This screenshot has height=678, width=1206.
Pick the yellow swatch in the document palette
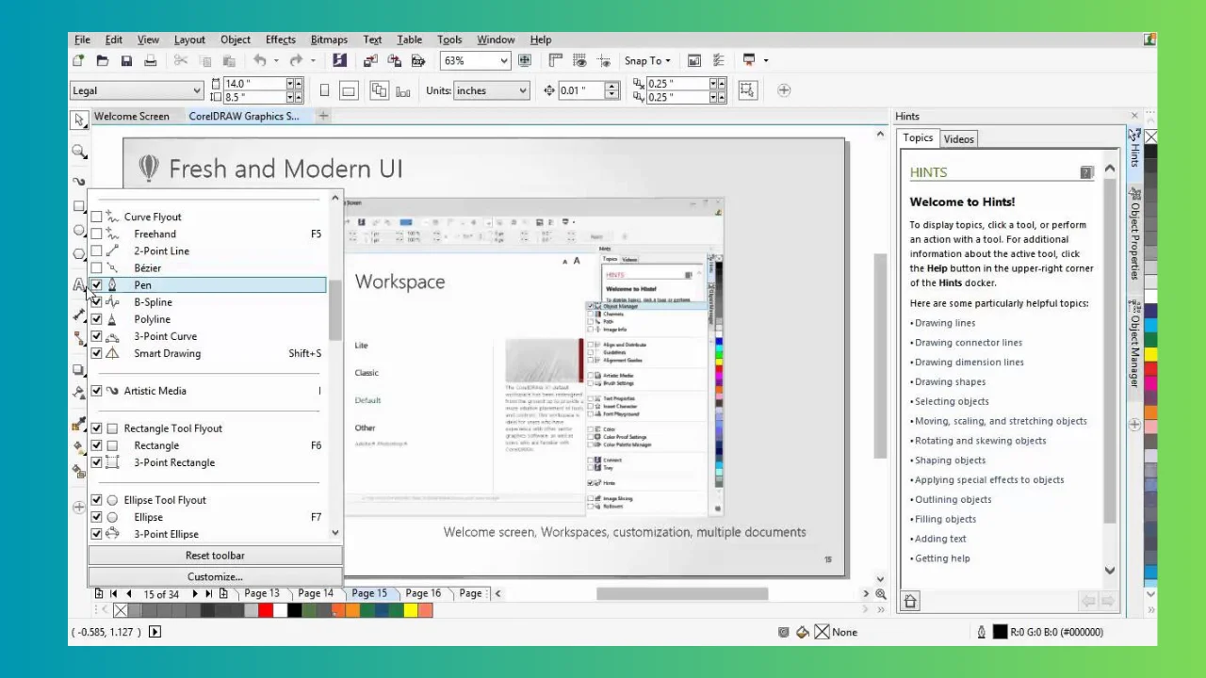click(411, 610)
